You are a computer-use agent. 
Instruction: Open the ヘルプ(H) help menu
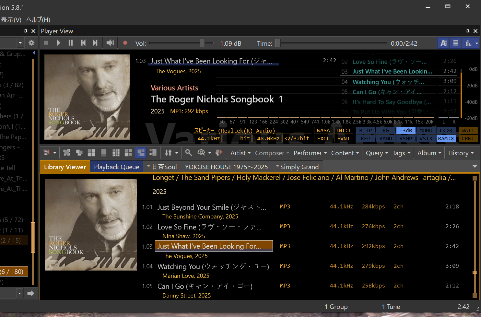point(38,20)
